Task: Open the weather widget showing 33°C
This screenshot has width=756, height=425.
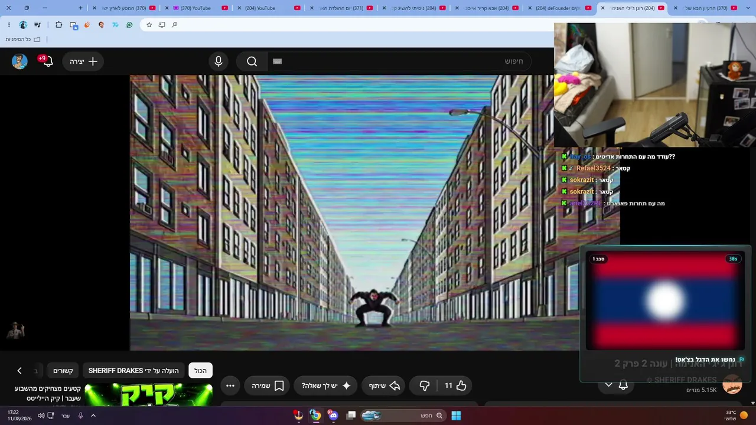Action: click(735, 416)
